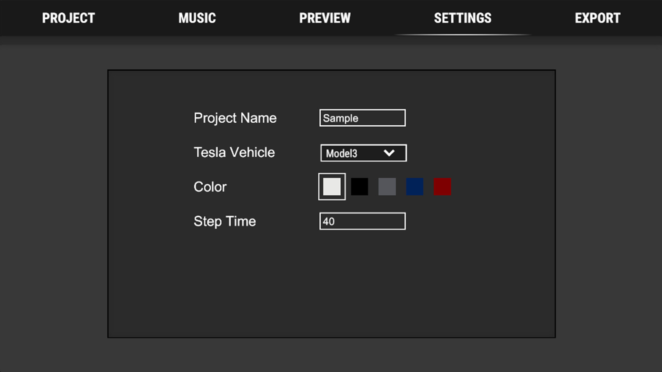Select the Sample project name text
The image size is (662, 372).
(340, 118)
